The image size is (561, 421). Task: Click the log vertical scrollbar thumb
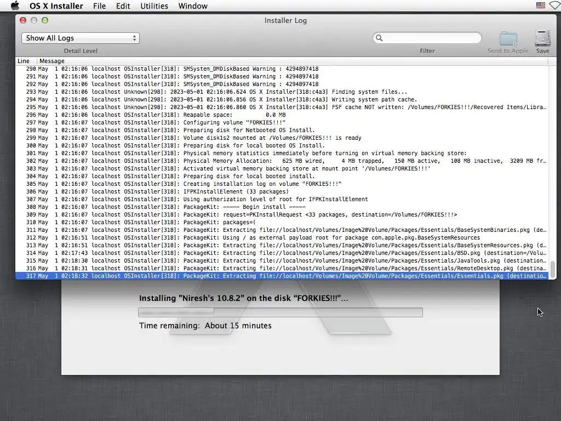tap(553, 269)
